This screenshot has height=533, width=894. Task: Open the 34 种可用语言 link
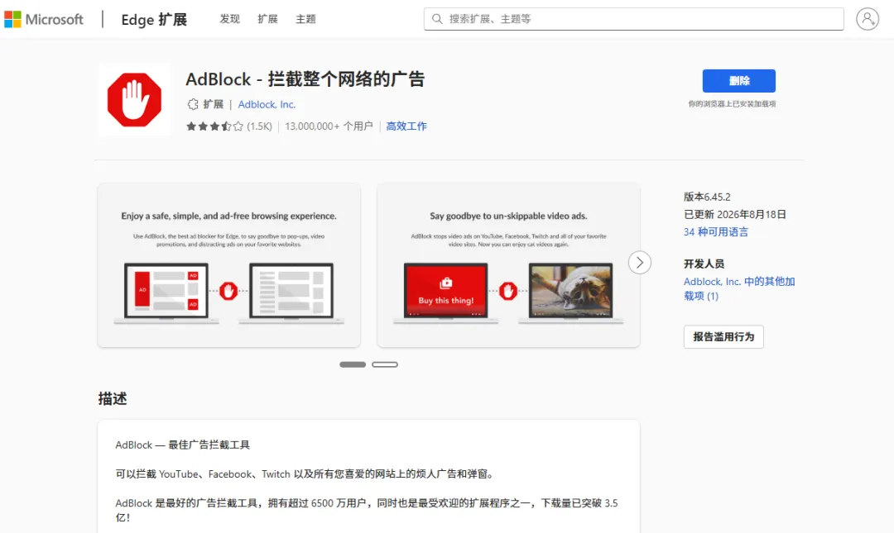[x=715, y=231]
